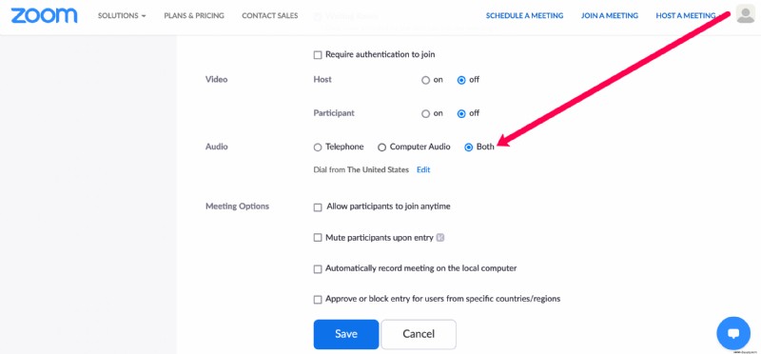Expand the Solutions dropdown menu

tap(122, 15)
